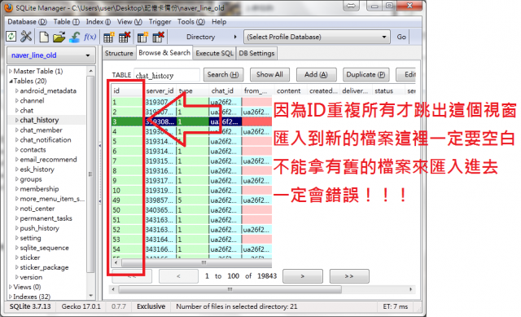This screenshot has width=521, height=317.
Task: Select the chat_notification table
Action: pos(46,139)
